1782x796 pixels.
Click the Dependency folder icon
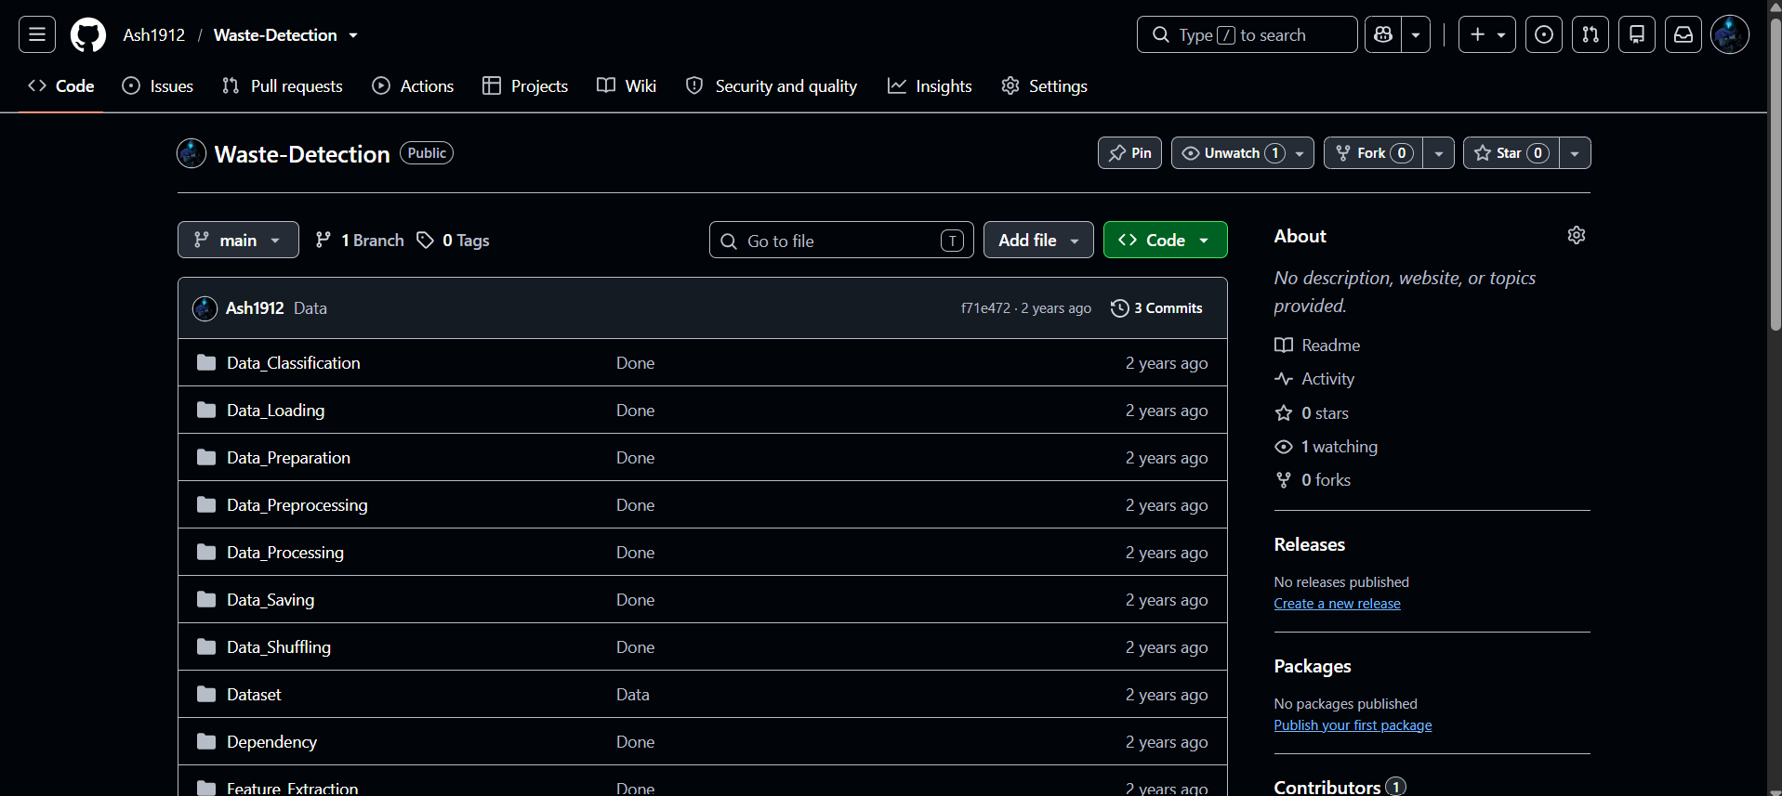206,741
